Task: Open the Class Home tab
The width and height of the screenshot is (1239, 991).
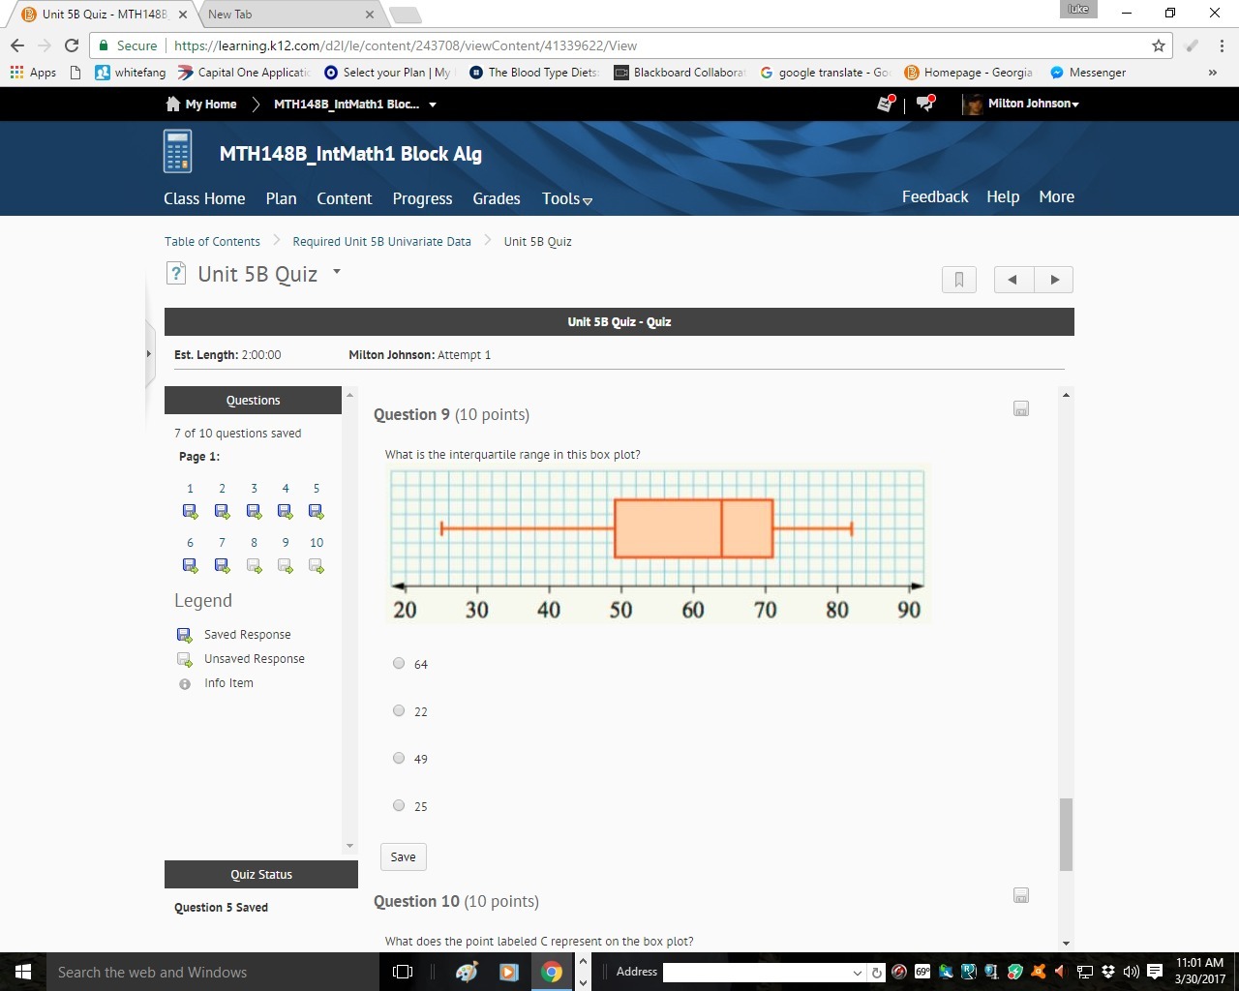Action: [204, 198]
